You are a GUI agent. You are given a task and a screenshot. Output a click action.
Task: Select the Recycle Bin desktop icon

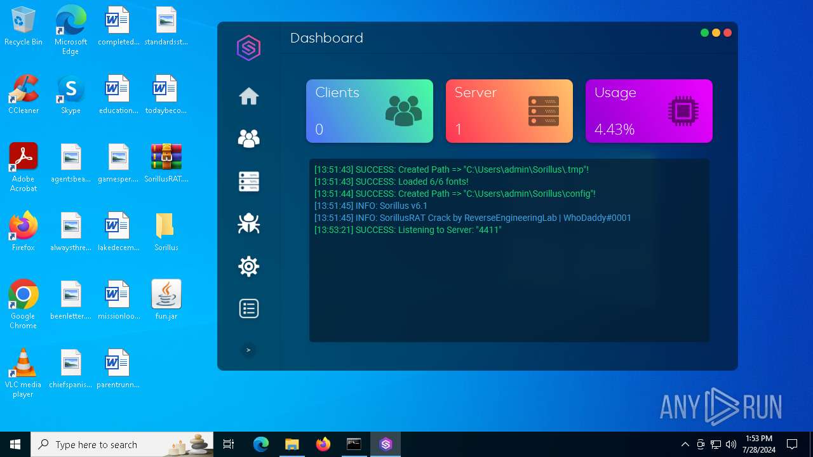tap(24, 27)
